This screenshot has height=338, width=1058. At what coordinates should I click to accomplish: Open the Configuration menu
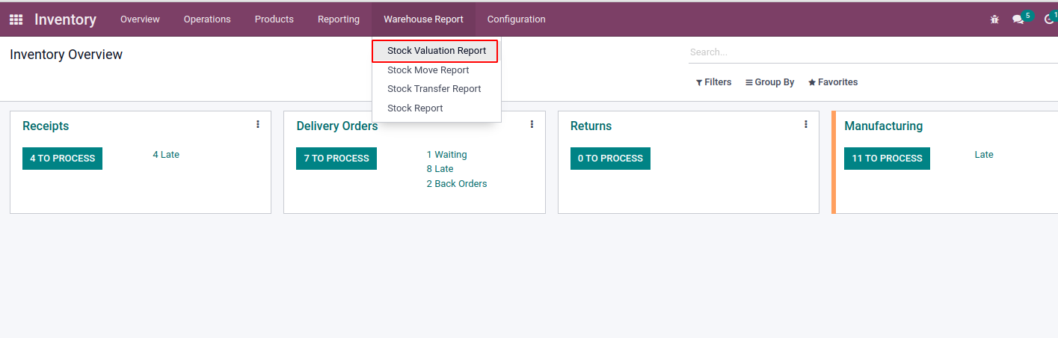pos(516,19)
